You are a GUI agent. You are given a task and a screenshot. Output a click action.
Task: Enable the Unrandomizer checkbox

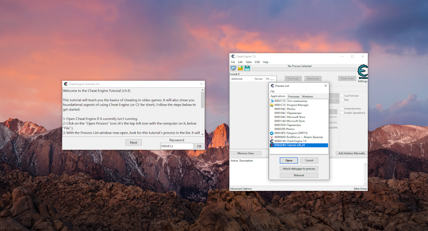tap(342, 108)
